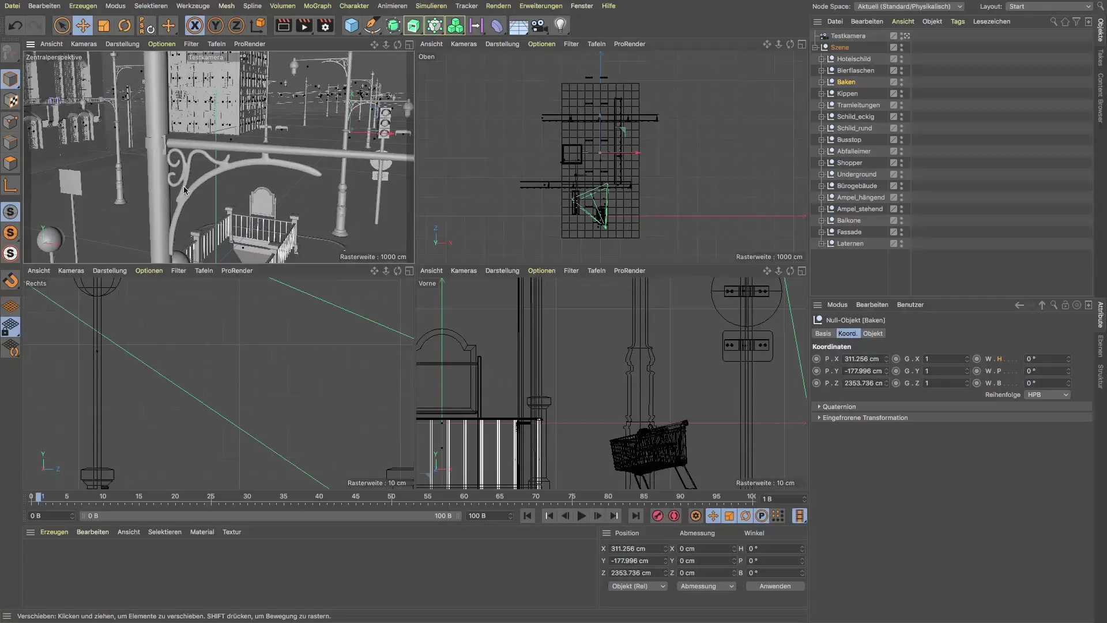The height and width of the screenshot is (623, 1107).
Task: Open the Spline Pen tool
Action: pos(372,25)
